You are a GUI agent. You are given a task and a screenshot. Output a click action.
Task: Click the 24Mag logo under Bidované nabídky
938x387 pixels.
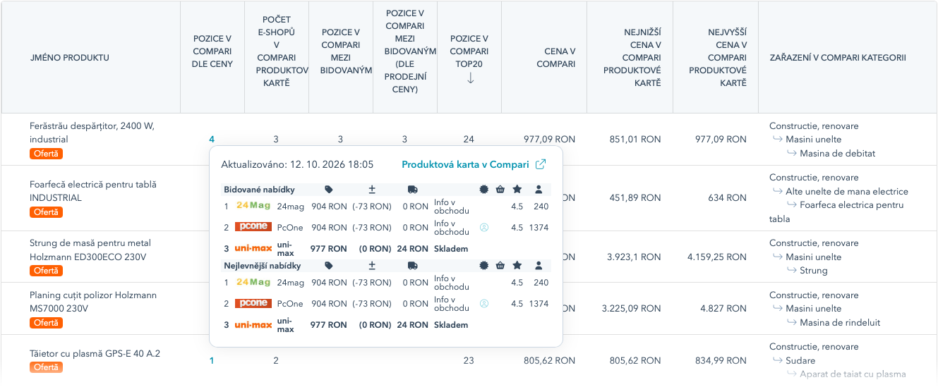click(x=253, y=206)
